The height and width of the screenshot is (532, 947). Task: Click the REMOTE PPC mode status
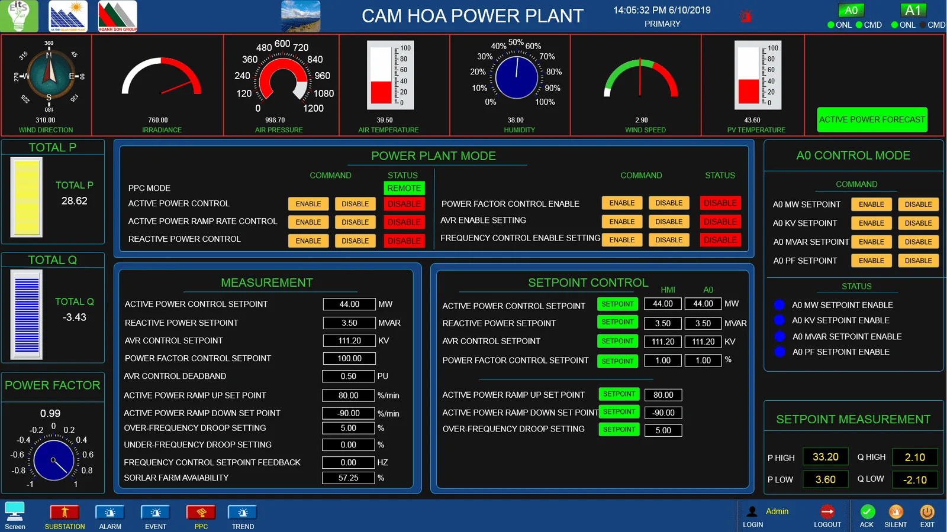point(404,188)
